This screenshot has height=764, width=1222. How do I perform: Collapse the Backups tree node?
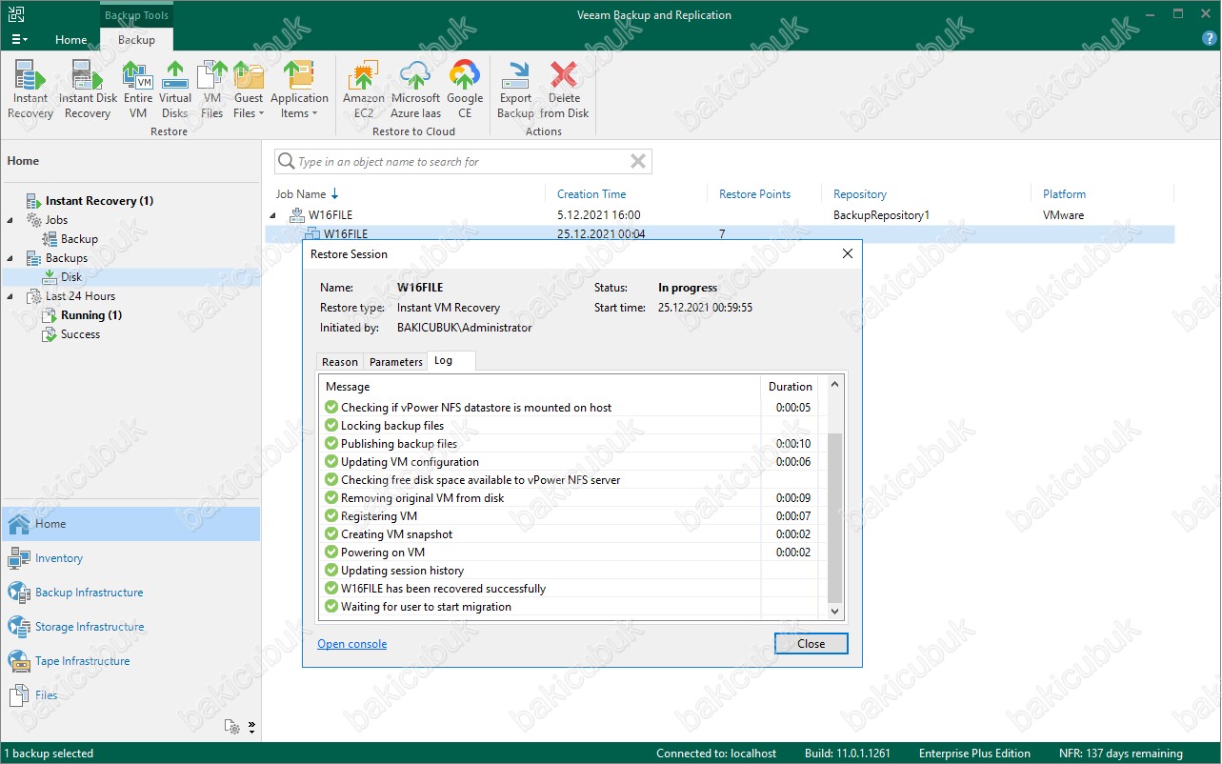11,258
